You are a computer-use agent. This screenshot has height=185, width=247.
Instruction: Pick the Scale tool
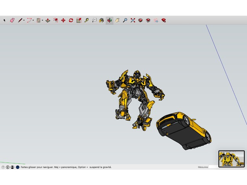click(79, 20)
